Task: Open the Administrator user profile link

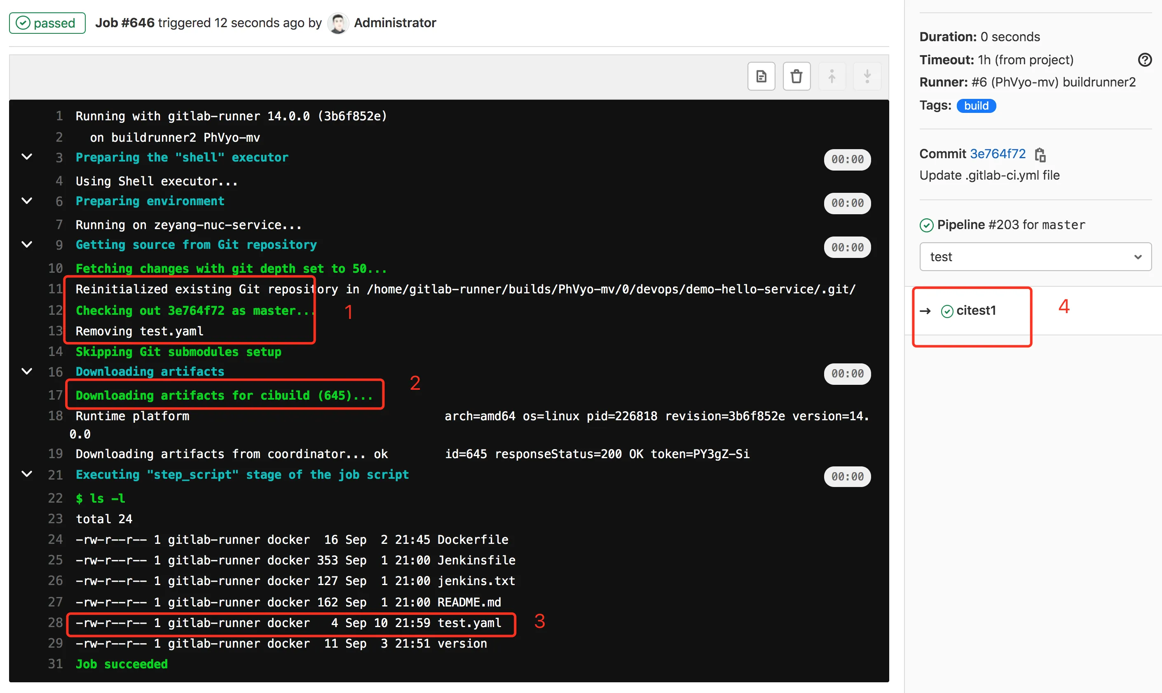Action: click(x=395, y=23)
